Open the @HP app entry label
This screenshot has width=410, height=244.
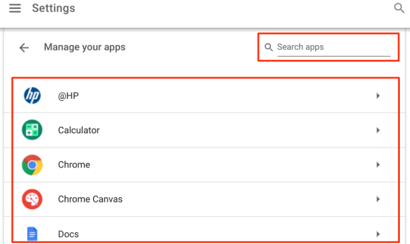[69, 95]
